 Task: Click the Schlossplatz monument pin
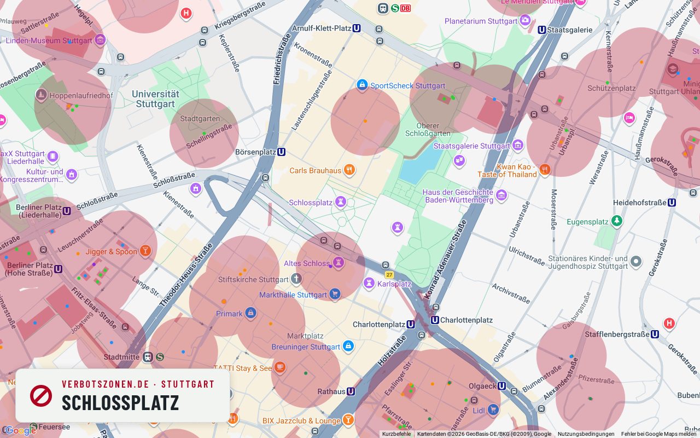(x=341, y=202)
